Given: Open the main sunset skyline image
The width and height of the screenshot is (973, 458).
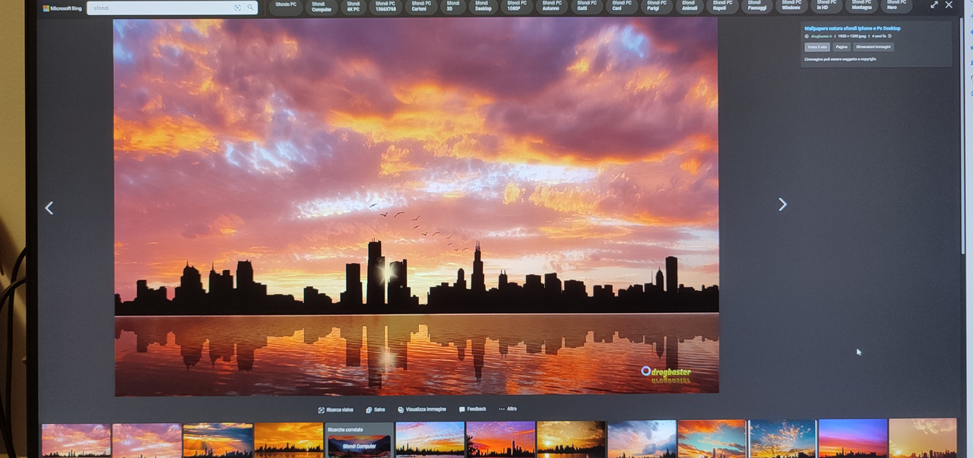Looking at the screenshot, I should (416, 207).
